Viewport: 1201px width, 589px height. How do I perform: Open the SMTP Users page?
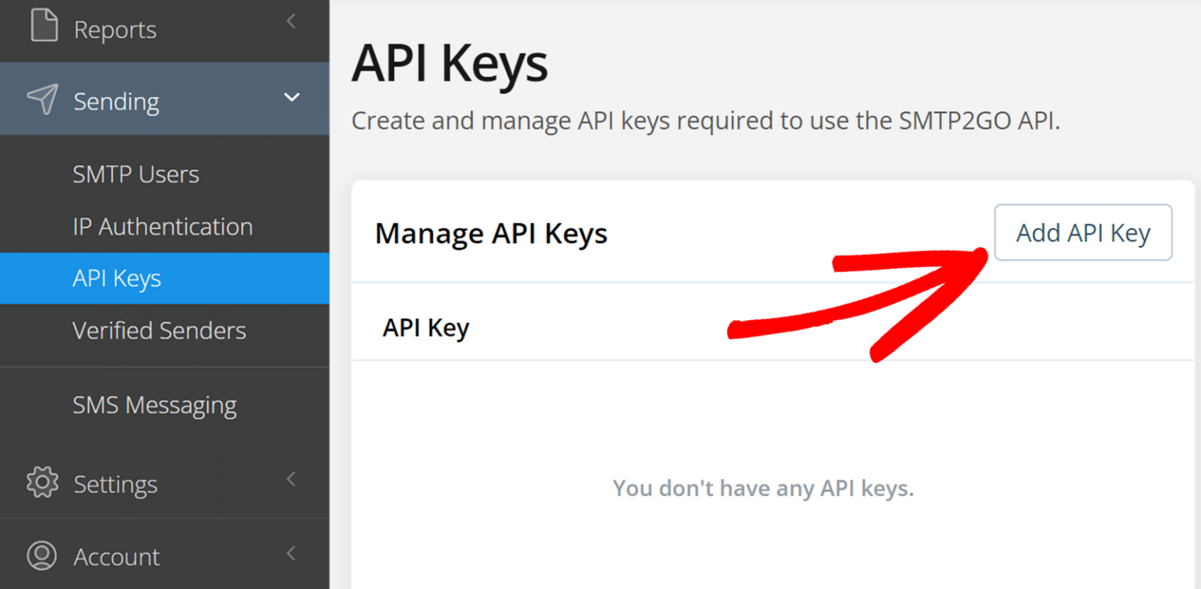coord(136,174)
